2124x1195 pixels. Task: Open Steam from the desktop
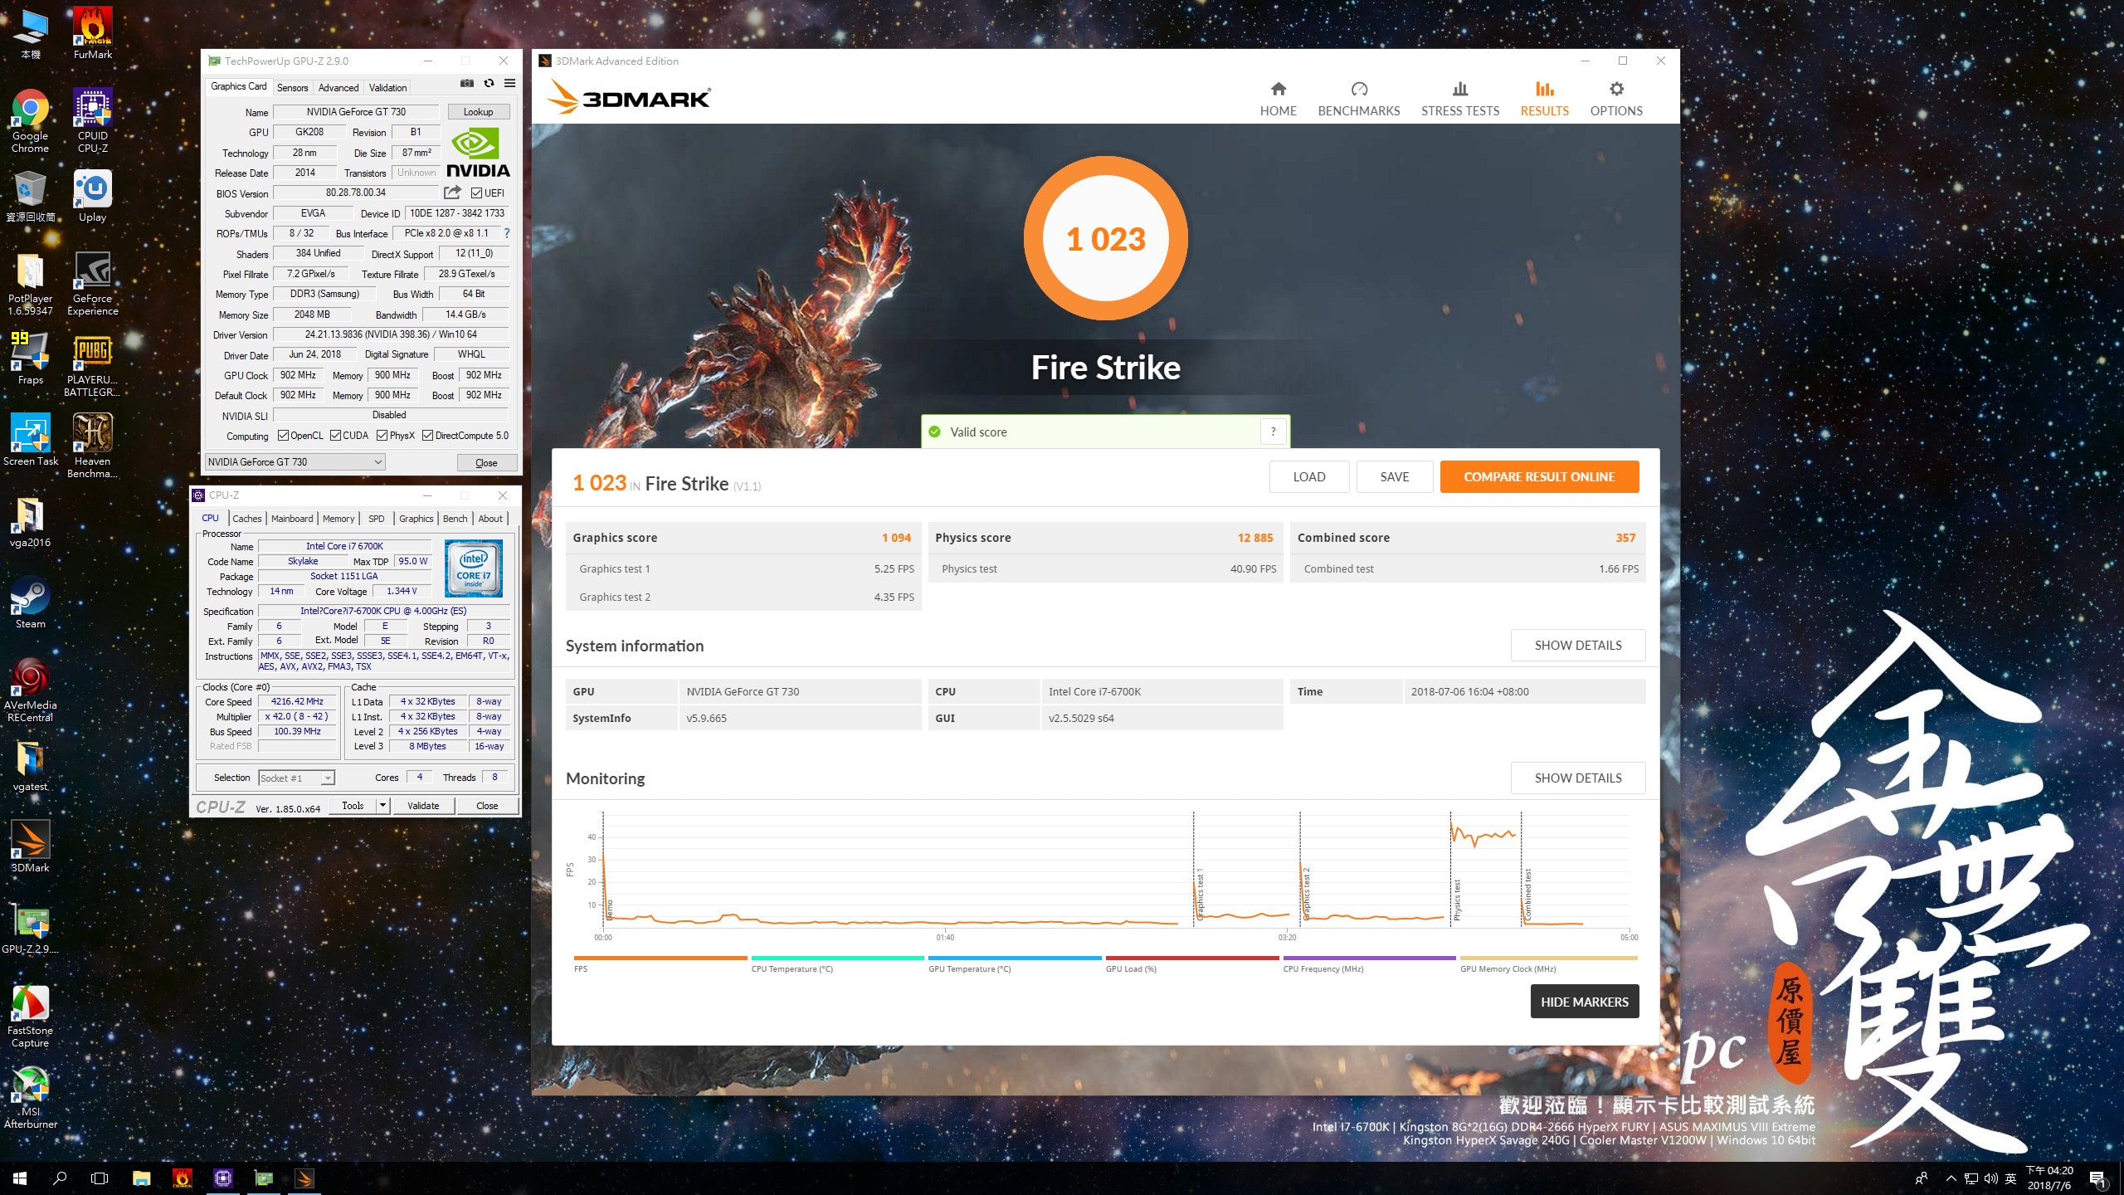pos(30,602)
